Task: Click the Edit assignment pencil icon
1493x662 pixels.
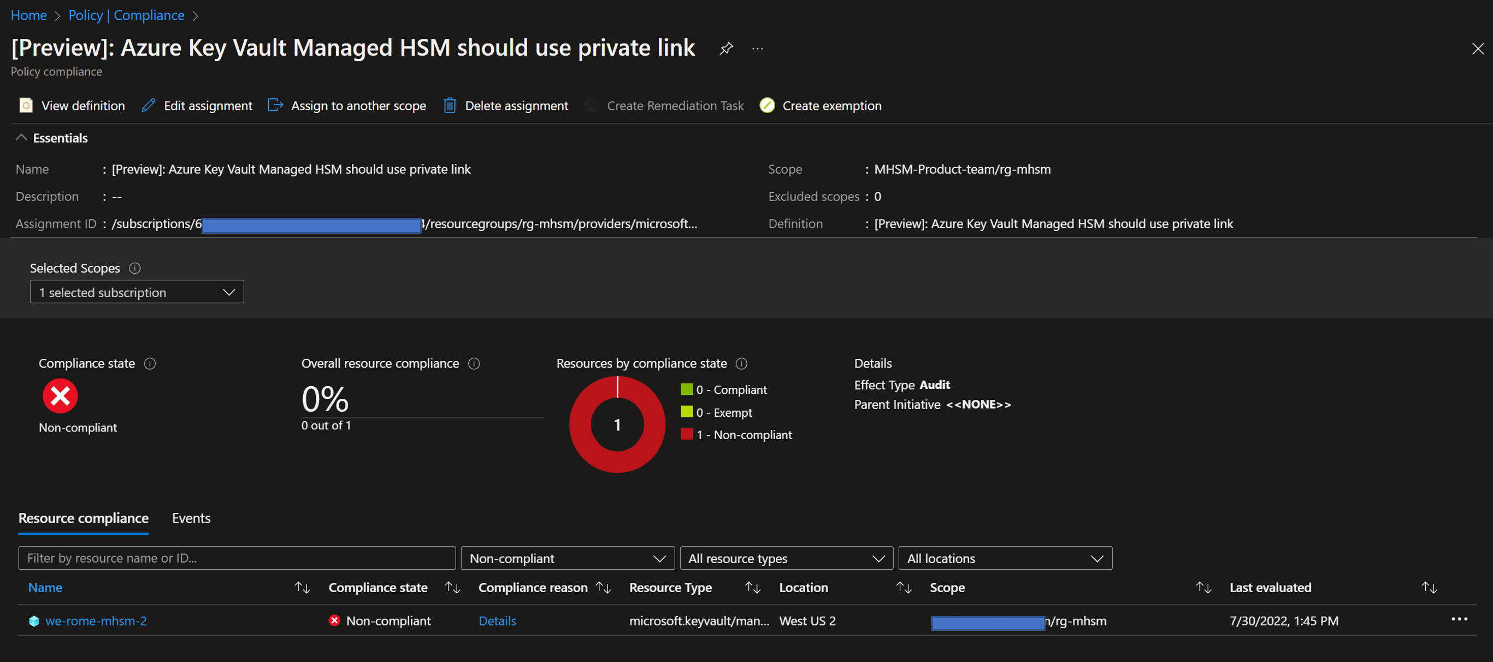Action: tap(149, 105)
